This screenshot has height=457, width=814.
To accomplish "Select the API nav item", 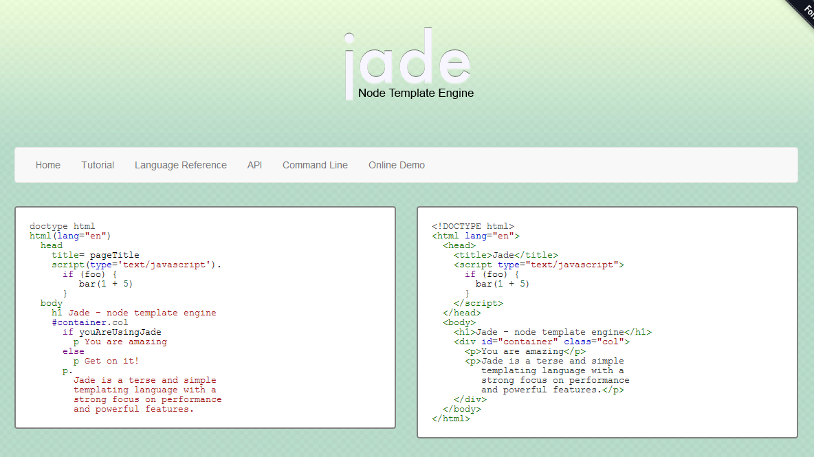I will [x=254, y=165].
